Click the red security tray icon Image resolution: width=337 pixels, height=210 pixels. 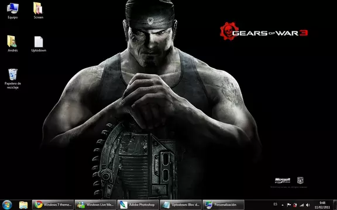tap(295, 205)
